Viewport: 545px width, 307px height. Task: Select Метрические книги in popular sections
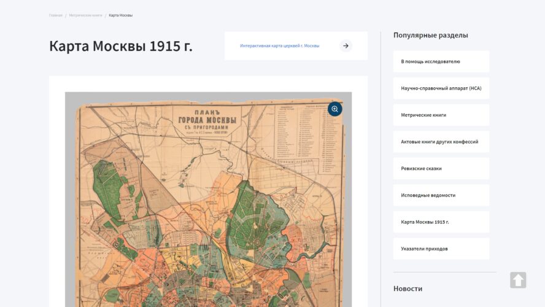[x=441, y=115]
